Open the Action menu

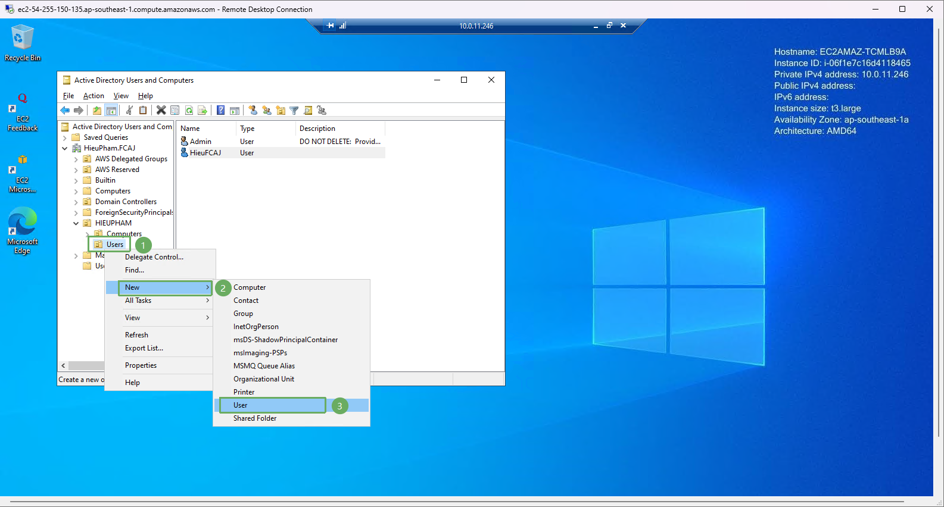(x=94, y=96)
